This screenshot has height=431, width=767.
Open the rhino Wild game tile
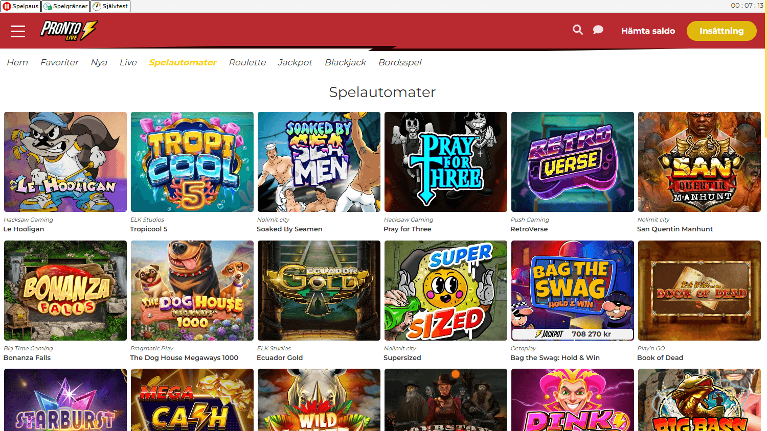tap(319, 400)
